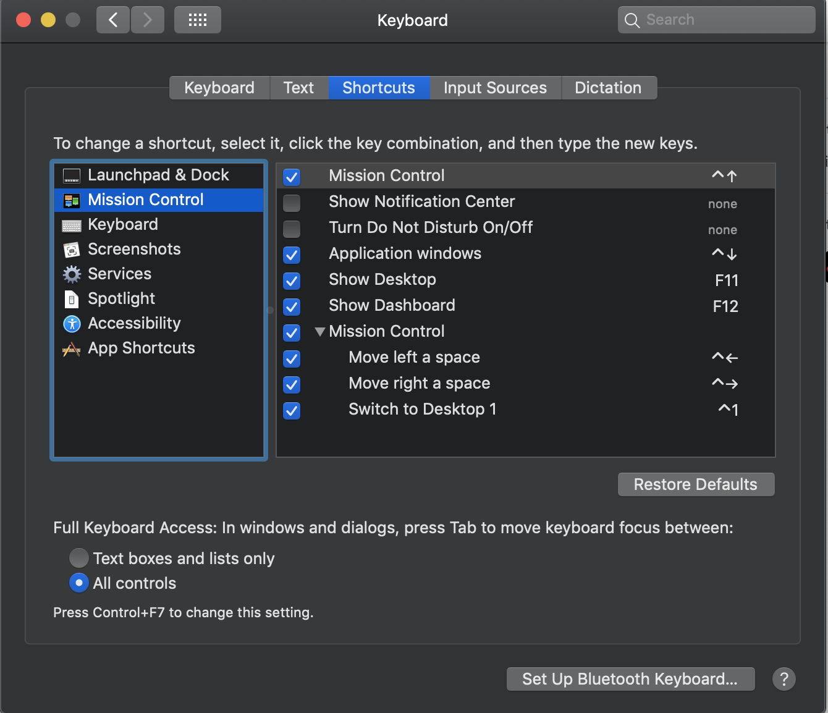Click the Keyboard category icon in list
828x713 pixels.
click(72, 226)
